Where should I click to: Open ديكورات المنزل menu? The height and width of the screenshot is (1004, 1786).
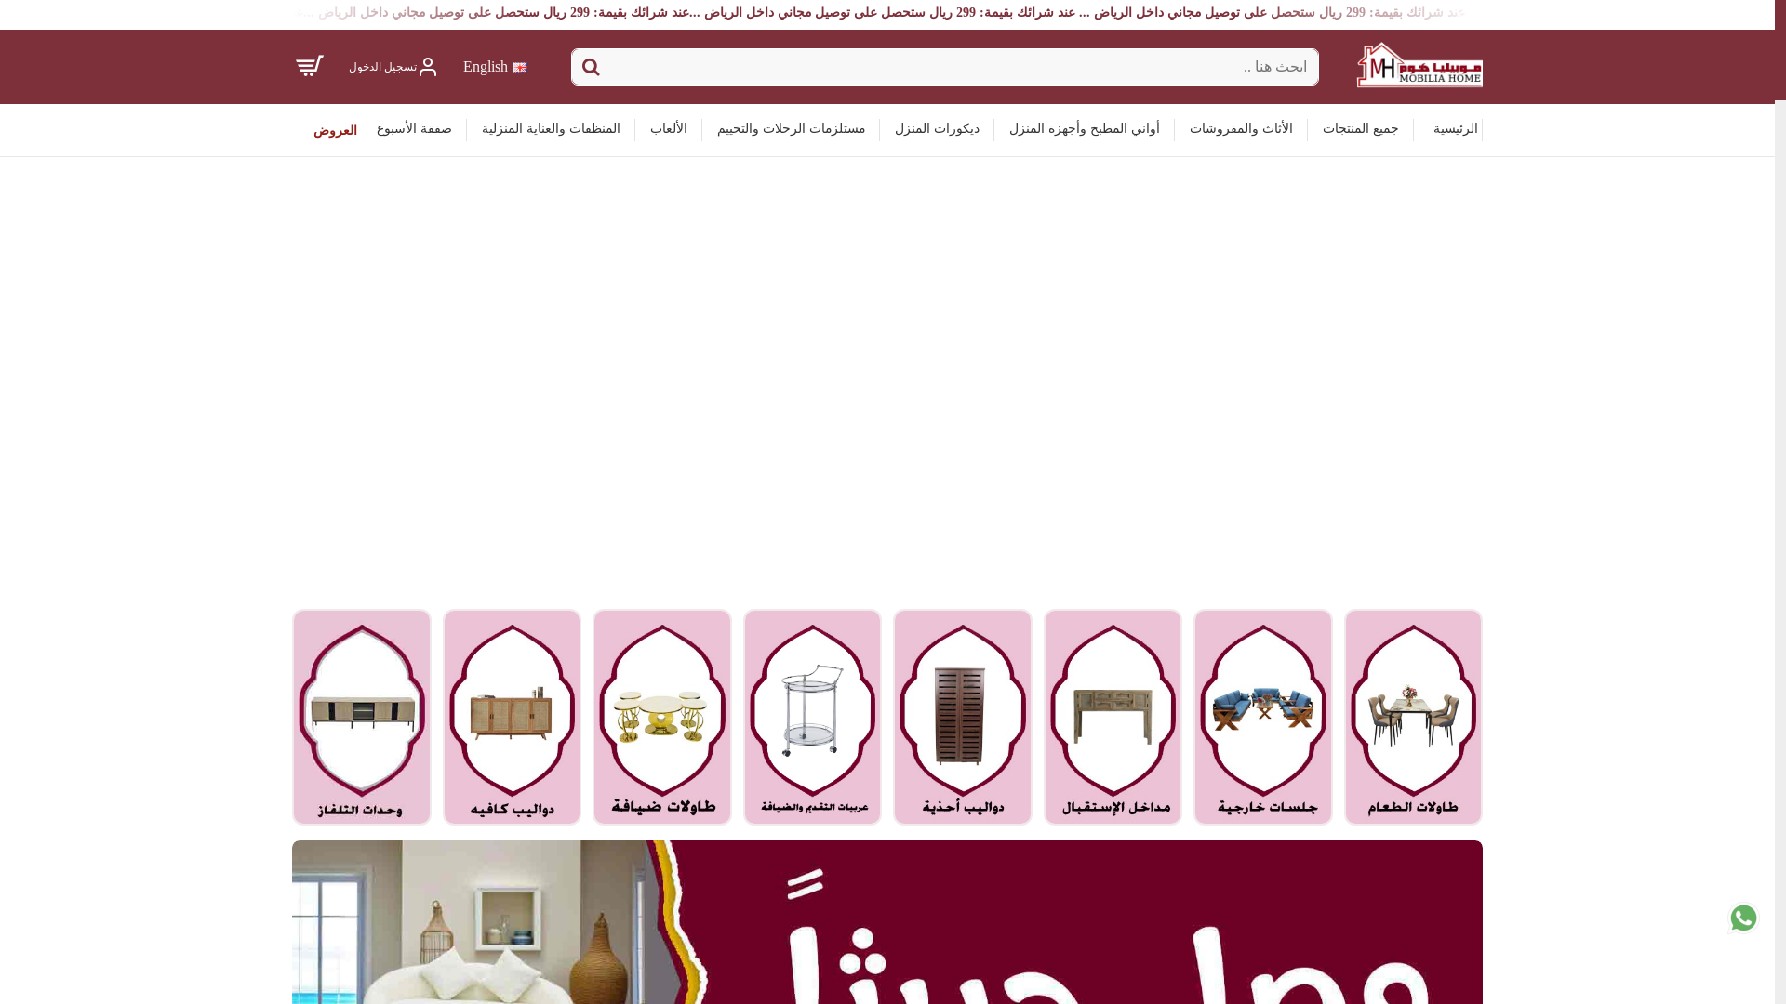pyautogui.click(x=937, y=129)
